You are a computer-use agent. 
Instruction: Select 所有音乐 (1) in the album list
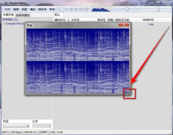pyautogui.click(x=10, y=19)
